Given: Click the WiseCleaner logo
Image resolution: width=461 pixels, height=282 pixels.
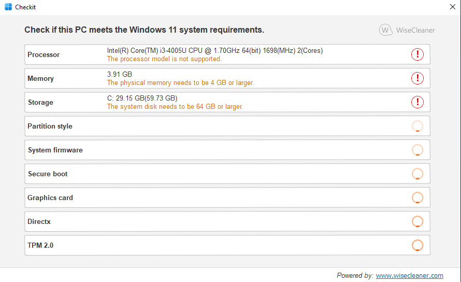Looking at the screenshot, I should [x=407, y=30].
